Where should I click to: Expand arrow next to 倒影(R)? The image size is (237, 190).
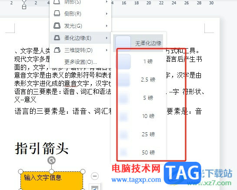(x=107, y=14)
